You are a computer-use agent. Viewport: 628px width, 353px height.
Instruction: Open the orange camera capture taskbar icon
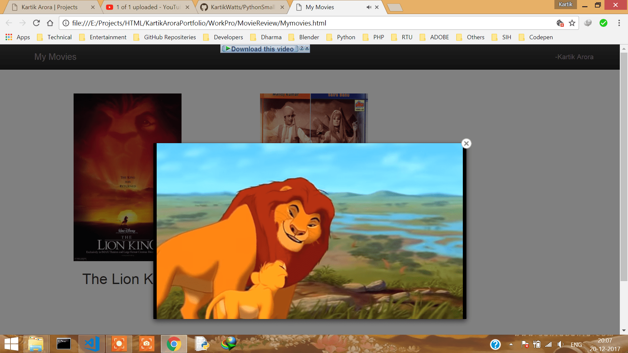[147, 344]
